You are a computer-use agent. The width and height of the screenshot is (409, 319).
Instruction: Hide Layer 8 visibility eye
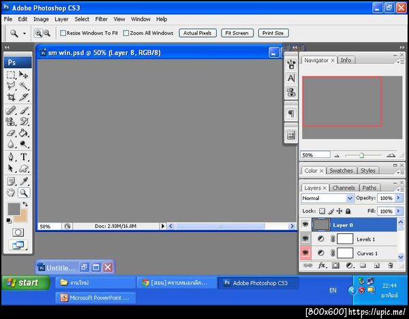point(305,224)
